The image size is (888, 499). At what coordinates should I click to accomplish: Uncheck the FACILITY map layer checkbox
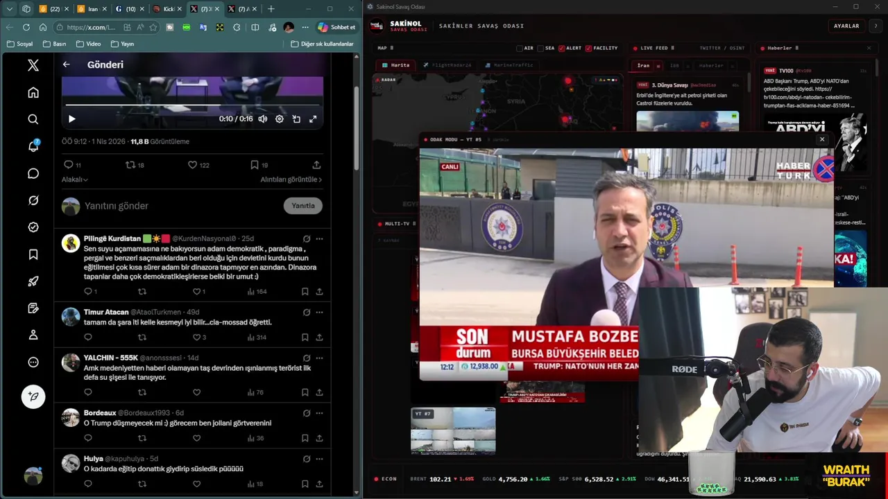pos(588,49)
